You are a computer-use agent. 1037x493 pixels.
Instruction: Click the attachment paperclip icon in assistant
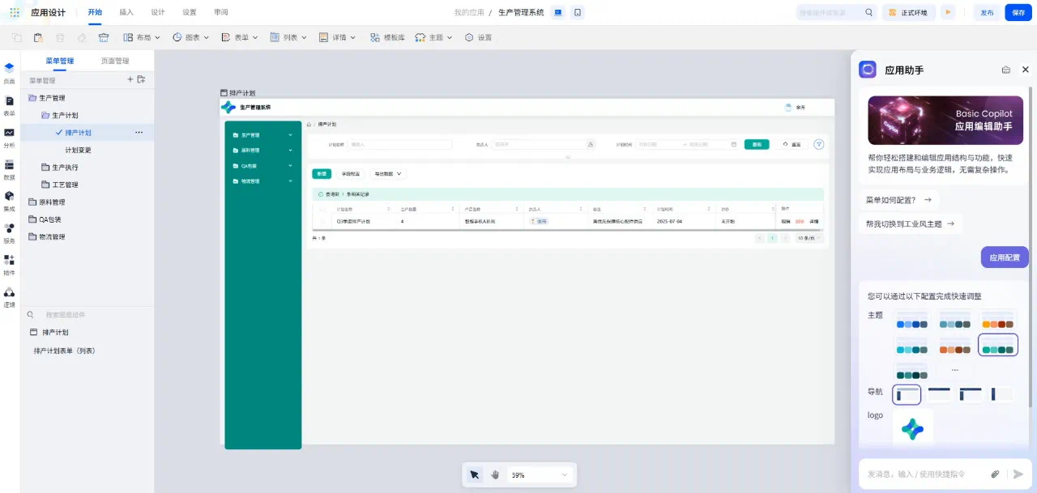click(x=996, y=474)
